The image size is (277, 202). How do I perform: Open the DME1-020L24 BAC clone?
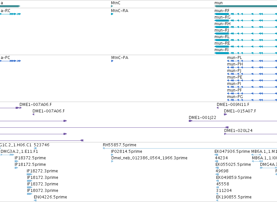(251, 134)
